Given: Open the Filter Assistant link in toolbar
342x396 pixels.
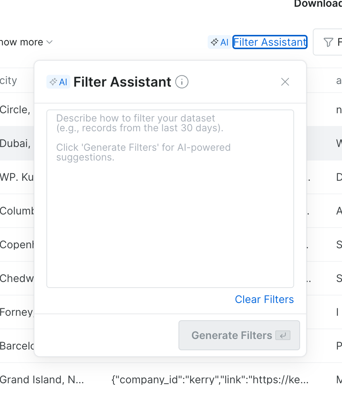Looking at the screenshot, I should pyautogui.click(x=270, y=42).
